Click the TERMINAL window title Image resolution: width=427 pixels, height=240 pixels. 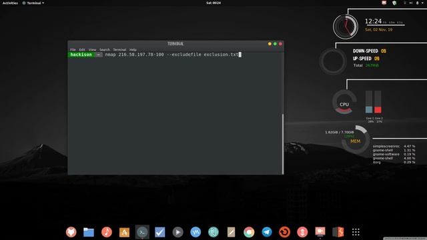pos(175,44)
